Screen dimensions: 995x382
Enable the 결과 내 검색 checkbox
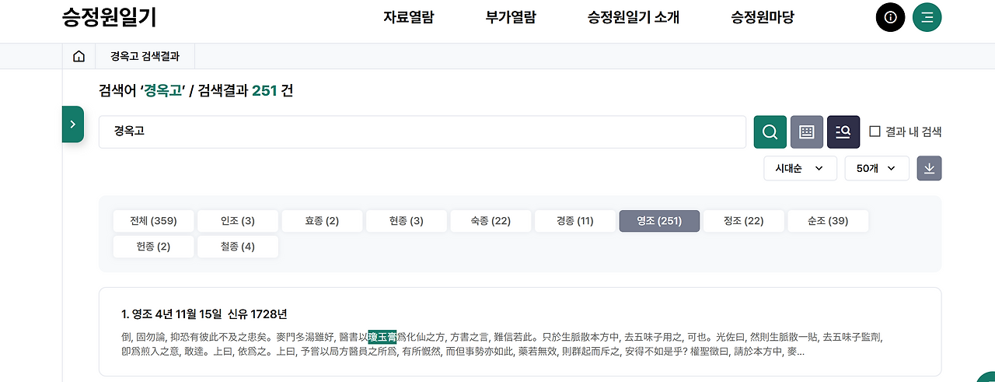pyautogui.click(x=875, y=131)
